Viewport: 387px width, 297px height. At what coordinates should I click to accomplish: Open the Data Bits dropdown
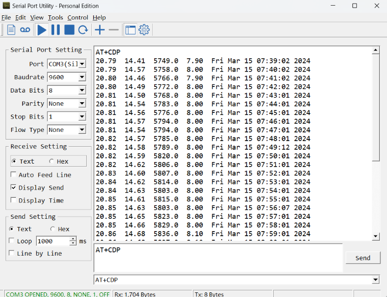click(x=82, y=90)
